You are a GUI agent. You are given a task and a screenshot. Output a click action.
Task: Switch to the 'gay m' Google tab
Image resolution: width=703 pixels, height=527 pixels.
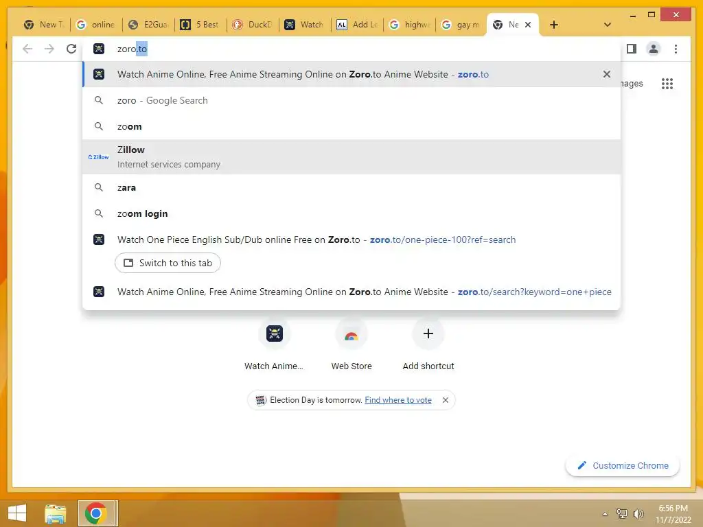(x=461, y=25)
